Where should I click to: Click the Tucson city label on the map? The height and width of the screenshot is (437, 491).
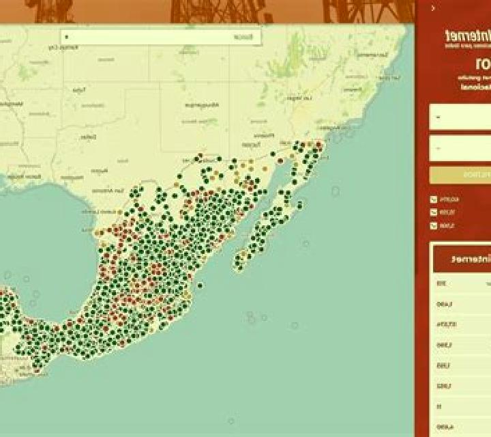[x=251, y=145]
